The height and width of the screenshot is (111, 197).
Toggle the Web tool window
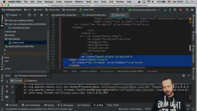click(x=2, y=78)
